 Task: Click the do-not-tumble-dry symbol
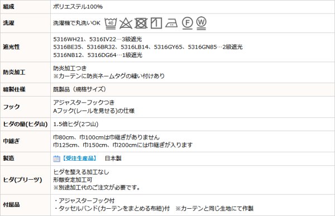[x=141, y=23]
